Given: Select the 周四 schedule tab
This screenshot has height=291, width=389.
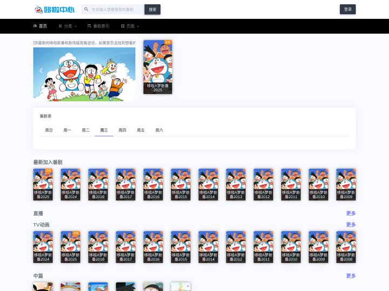Looking at the screenshot, I should (x=122, y=130).
